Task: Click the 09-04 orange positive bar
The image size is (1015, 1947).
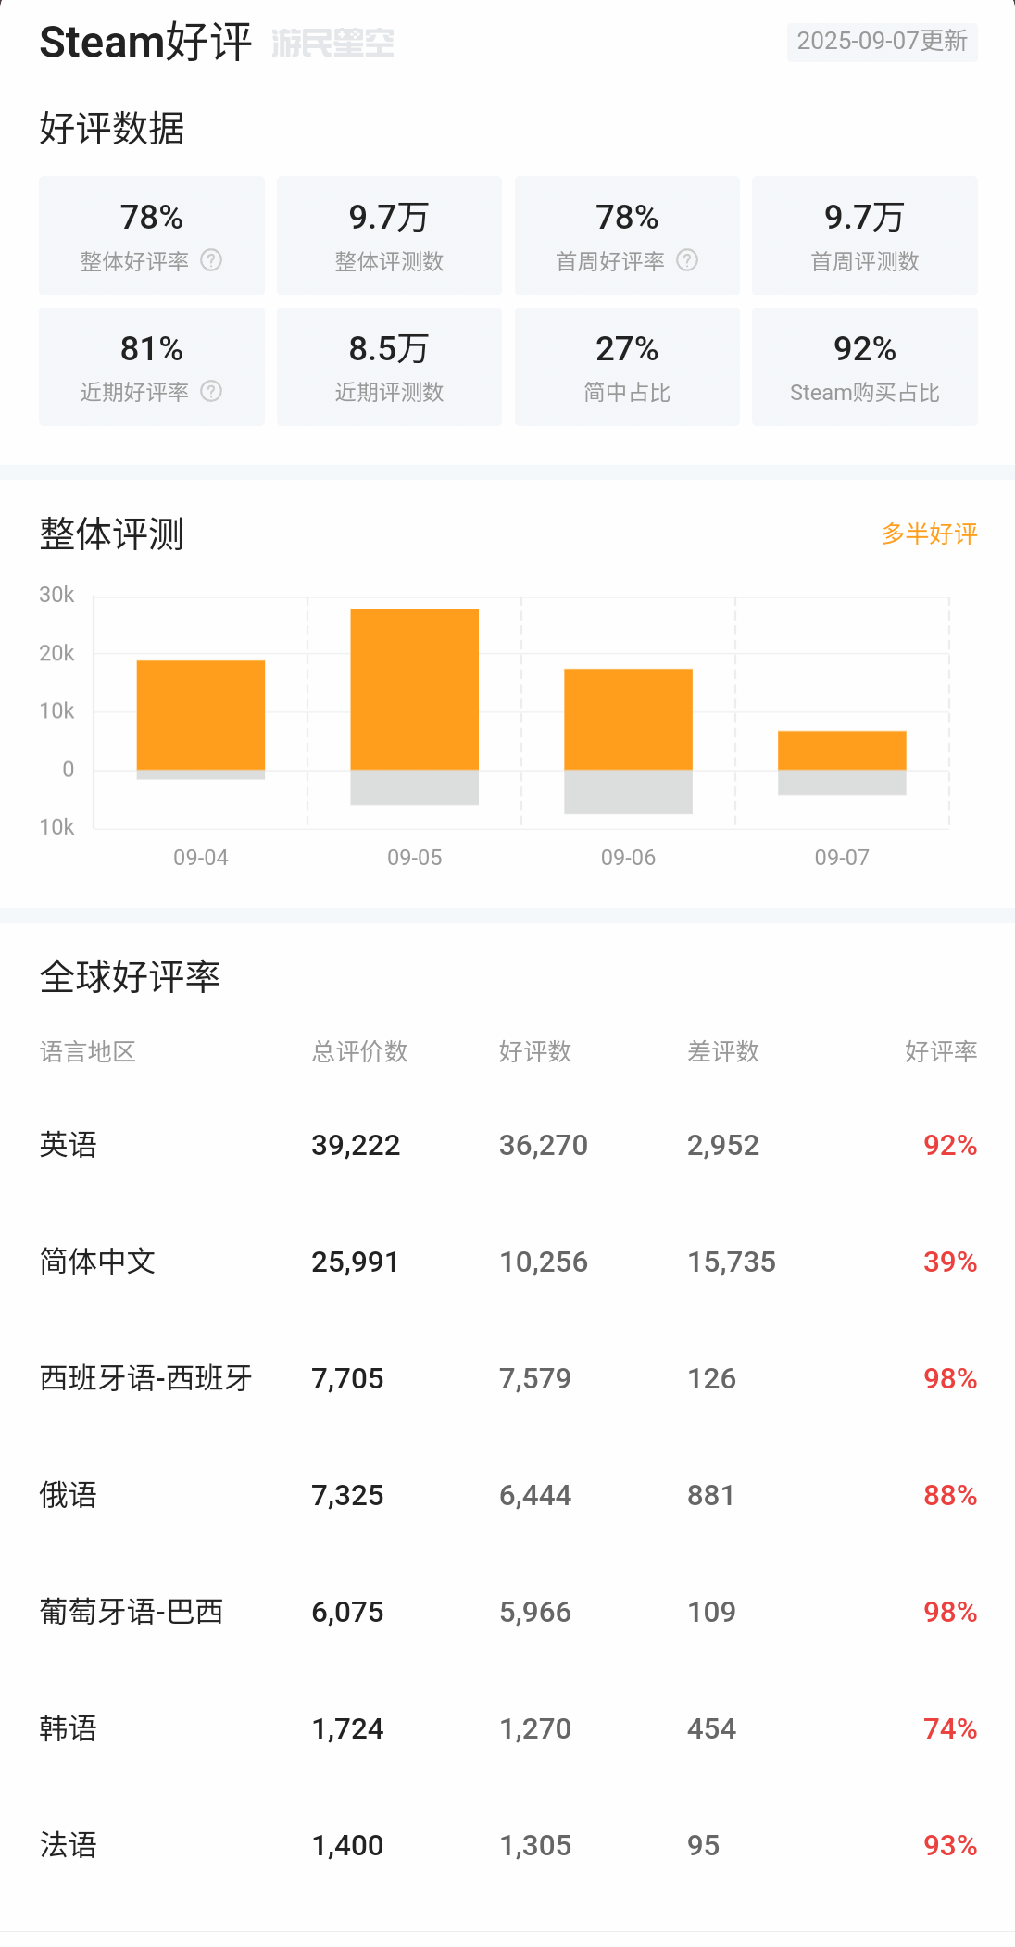Action: tap(201, 714)
